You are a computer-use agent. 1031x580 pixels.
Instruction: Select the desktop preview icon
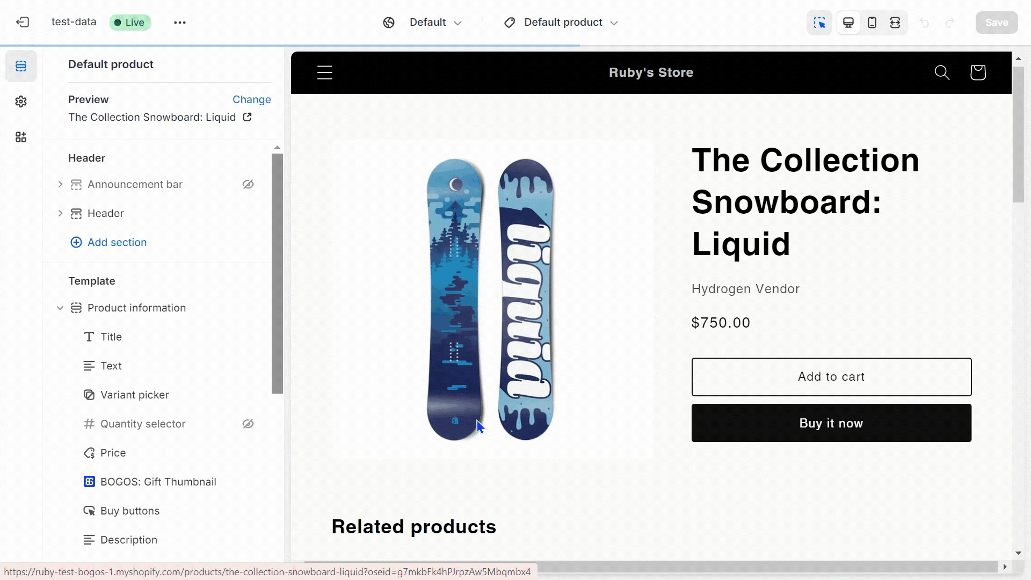tap(848, 23)
